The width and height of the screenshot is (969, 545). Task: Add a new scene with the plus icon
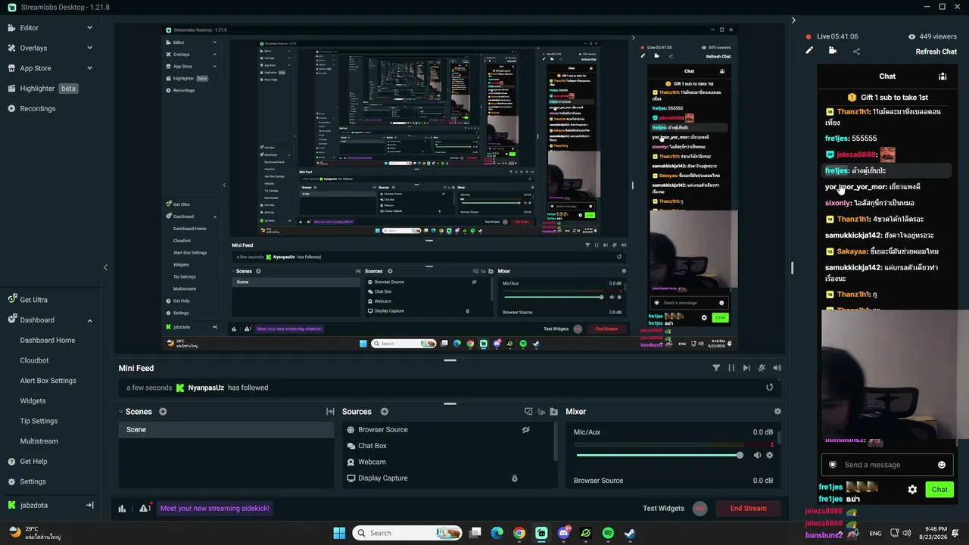click(163, 412)
